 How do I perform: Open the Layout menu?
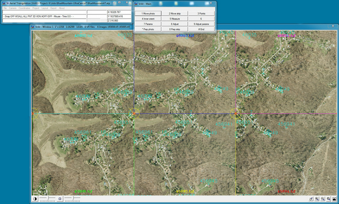pyautogui.click(x=44, y=8)
